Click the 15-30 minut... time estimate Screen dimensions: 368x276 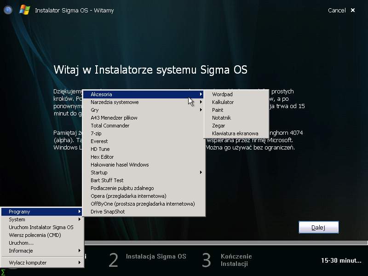(341, 260)
